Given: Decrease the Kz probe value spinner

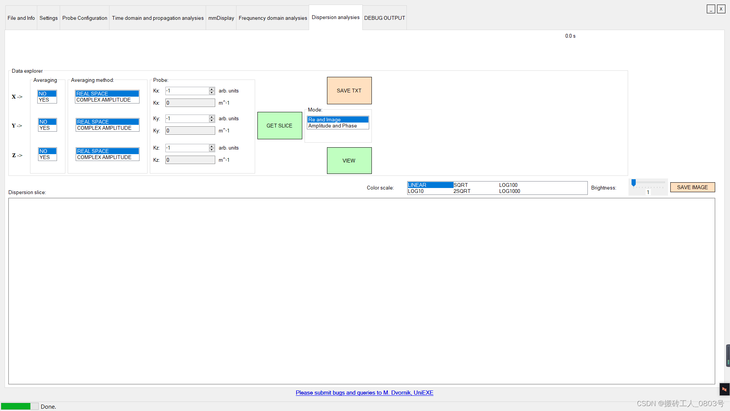Looking at the screenshot, I should 212,150.
